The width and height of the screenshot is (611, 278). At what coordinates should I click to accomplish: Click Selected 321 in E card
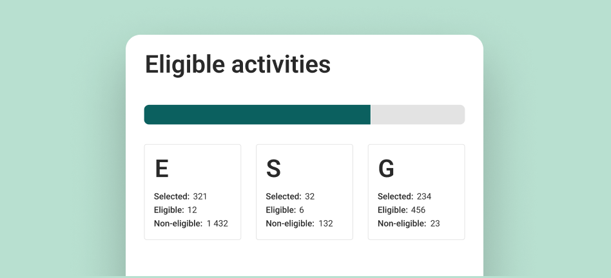coord(180,196)
